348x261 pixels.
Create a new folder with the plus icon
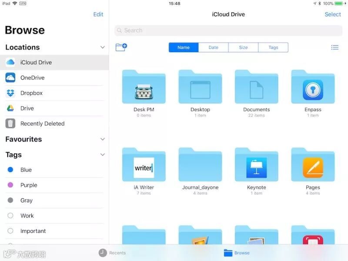pyautogui.click(x=121, y=47)
